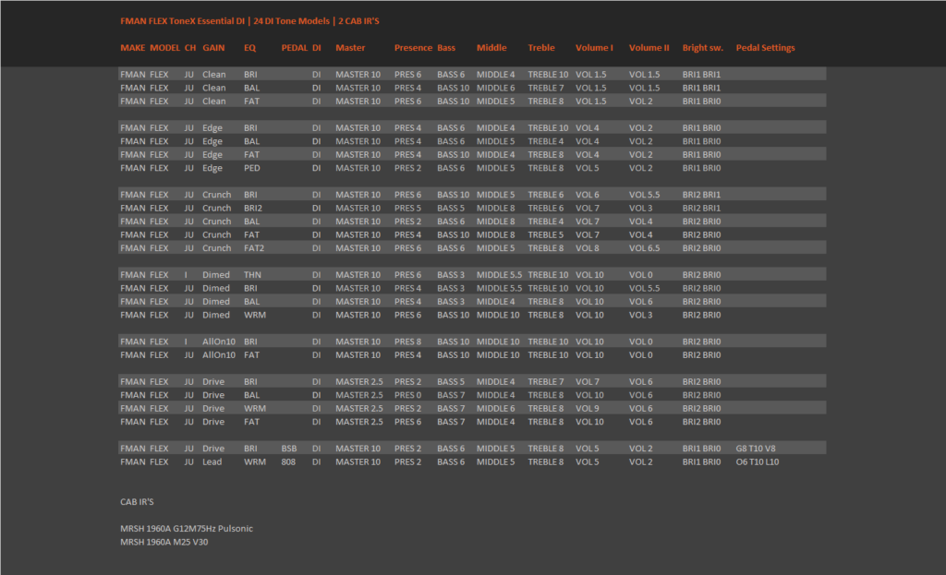Select the FAT2 EQ cell
The width and height of the screenshot is (946, 575).
pos(254,248)
